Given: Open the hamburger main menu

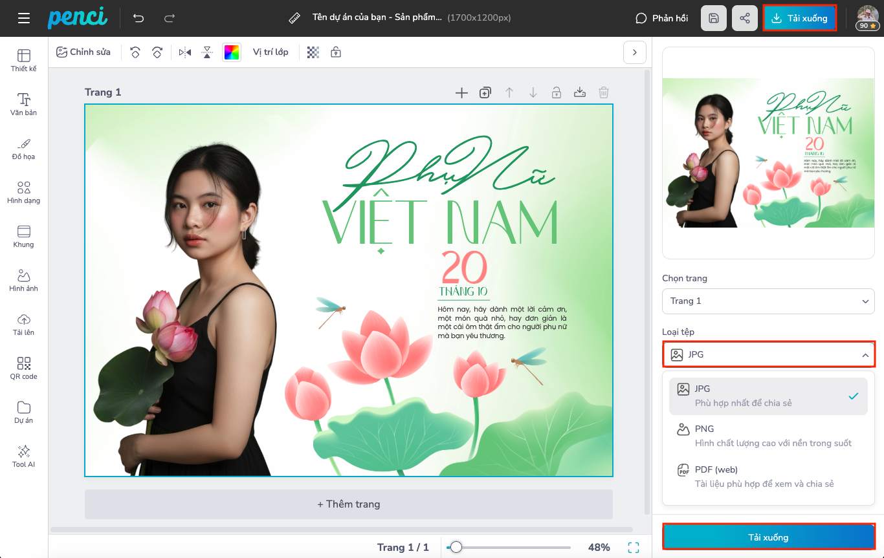Looking at the screenshot, I should tap(24, 18).
